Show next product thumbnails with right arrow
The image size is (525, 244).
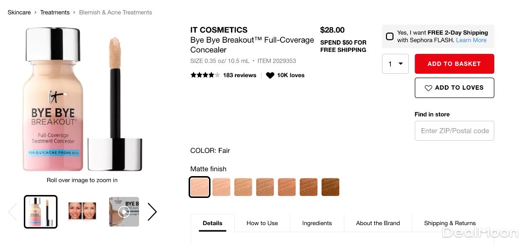pos(152,211)
